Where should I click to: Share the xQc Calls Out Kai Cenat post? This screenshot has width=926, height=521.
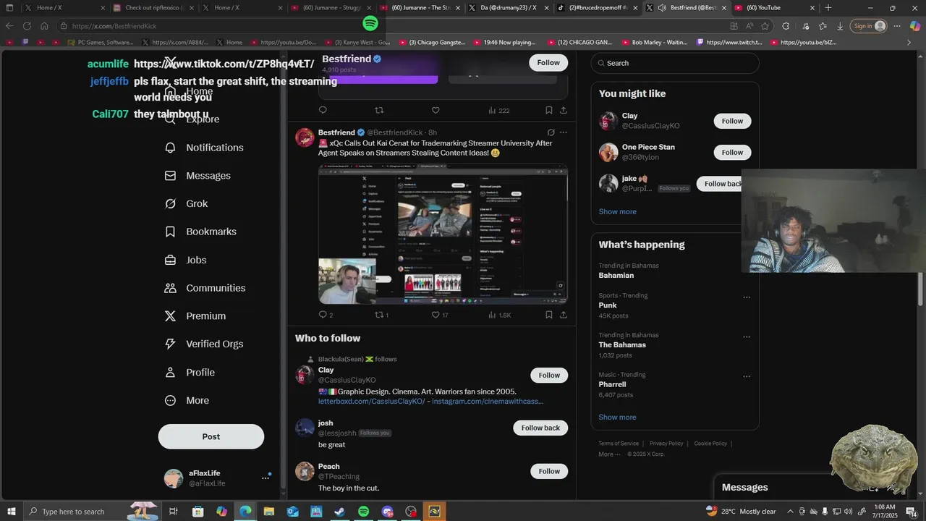[564, 315]
